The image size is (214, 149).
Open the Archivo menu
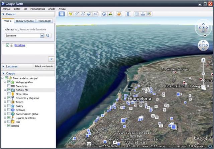pos(7,9)
